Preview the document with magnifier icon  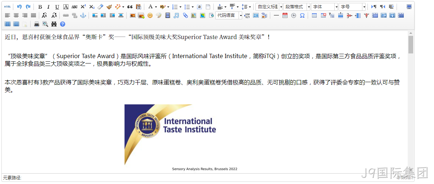(45, 24)
